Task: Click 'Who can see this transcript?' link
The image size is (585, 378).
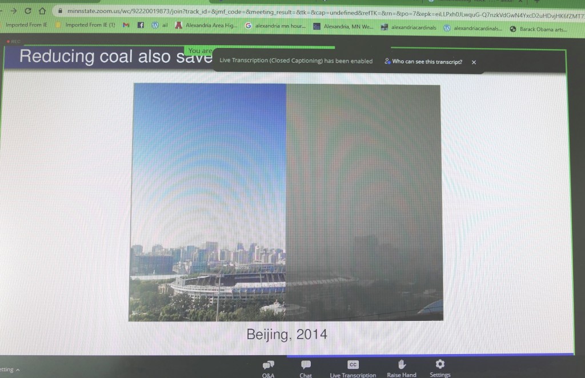Action: coord(423,62)
